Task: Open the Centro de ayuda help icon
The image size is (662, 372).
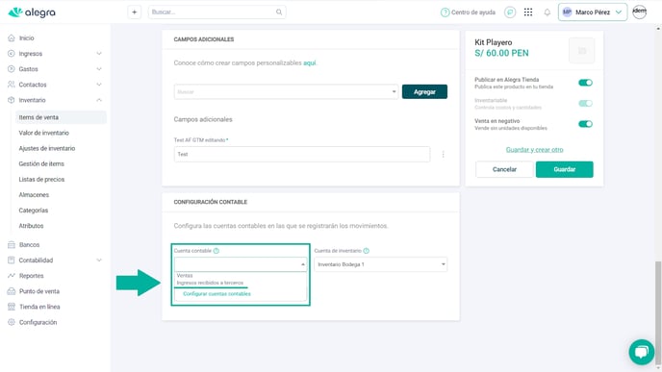Action: pyautogui.click(x=445, y=12)
